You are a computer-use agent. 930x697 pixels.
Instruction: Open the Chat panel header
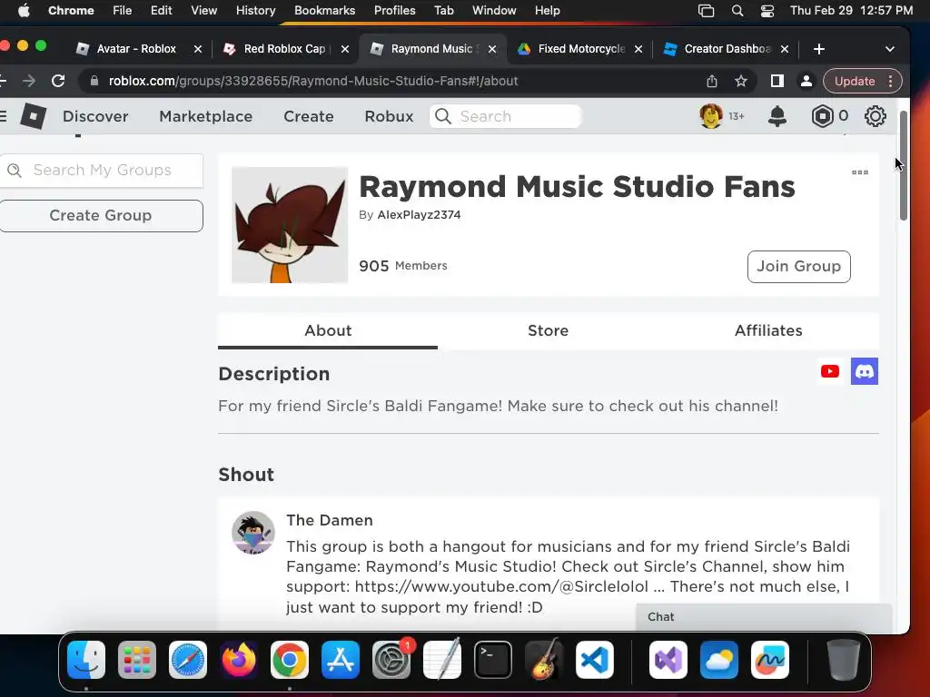[764, 617]
